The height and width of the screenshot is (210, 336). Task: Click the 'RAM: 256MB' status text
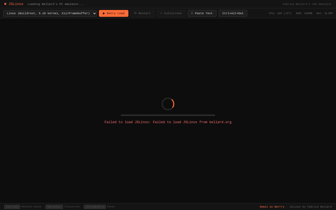coord(304,13)
